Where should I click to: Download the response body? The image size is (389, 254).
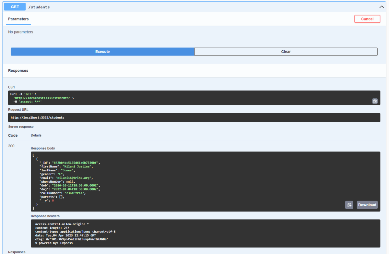pos(367,205)
